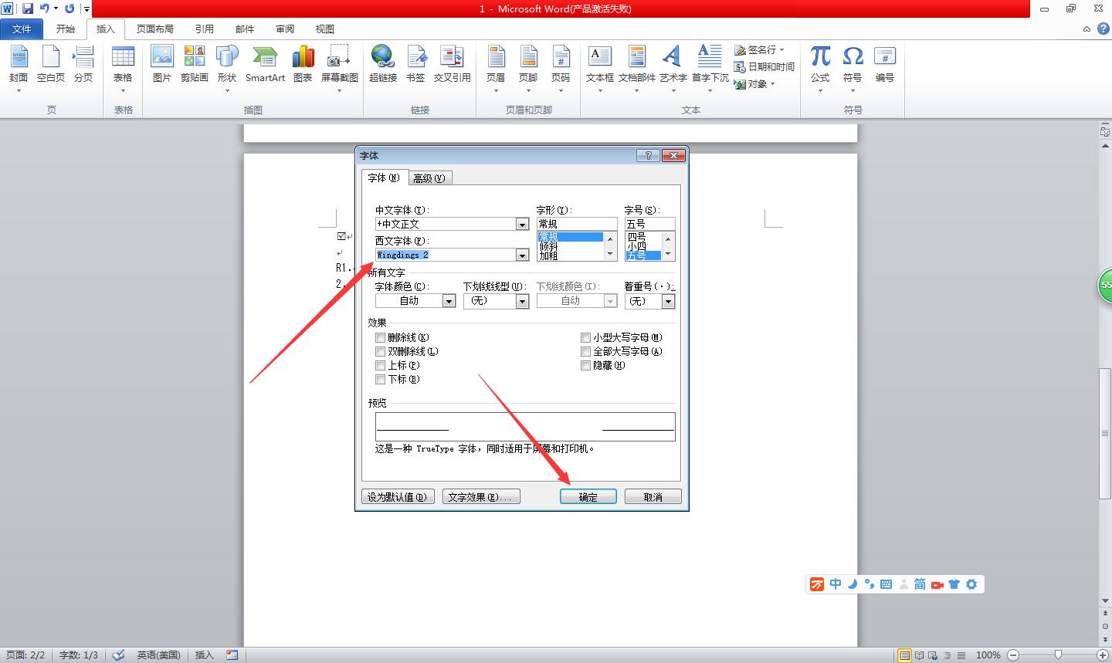
Task: Open Word Help question mark icon
Action: [1104, 29]
